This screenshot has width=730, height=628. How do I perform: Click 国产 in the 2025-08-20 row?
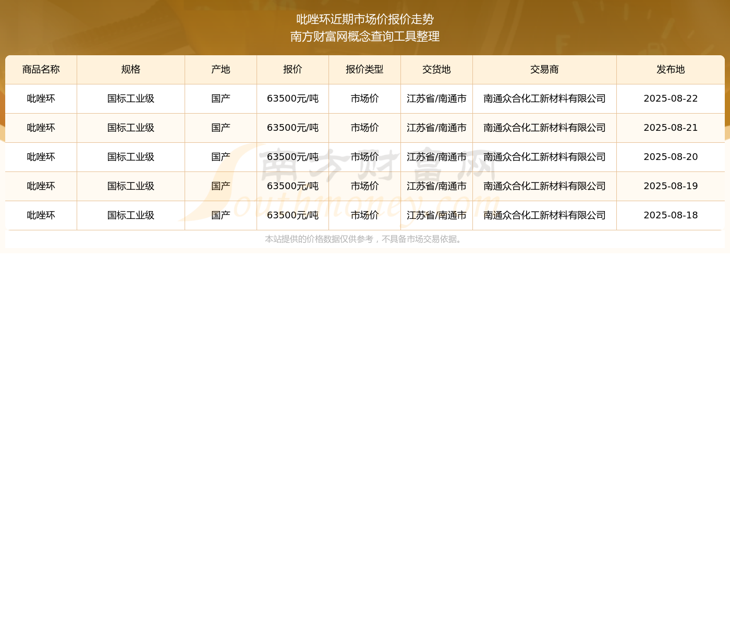pos(221,157)
